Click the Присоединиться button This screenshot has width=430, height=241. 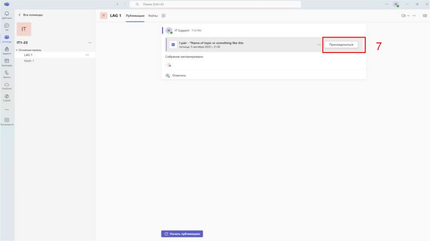point(341,45)
